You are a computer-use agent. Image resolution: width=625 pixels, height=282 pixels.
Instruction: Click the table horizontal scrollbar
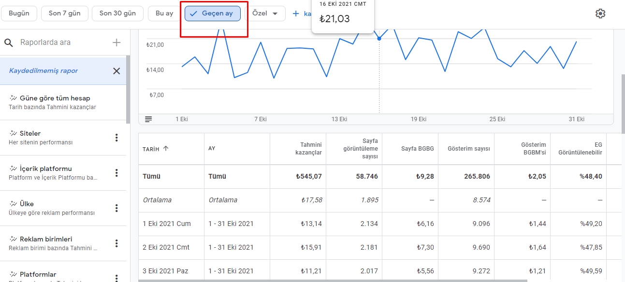click(x=333, y=281)
